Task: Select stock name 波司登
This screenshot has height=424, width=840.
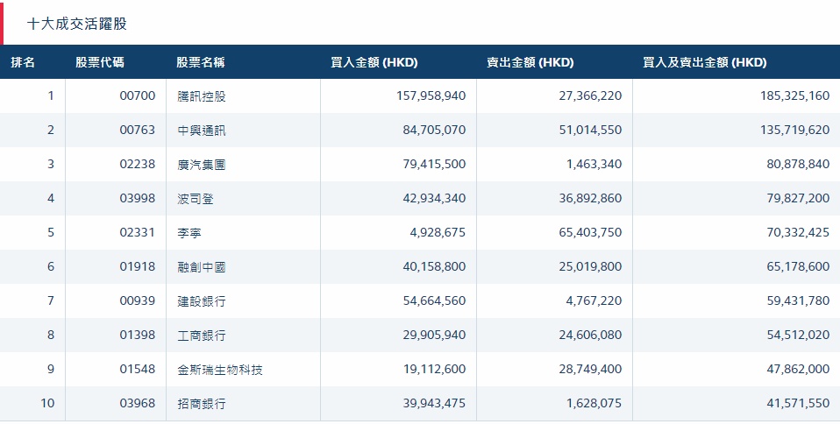Action: tap(196, 198)
